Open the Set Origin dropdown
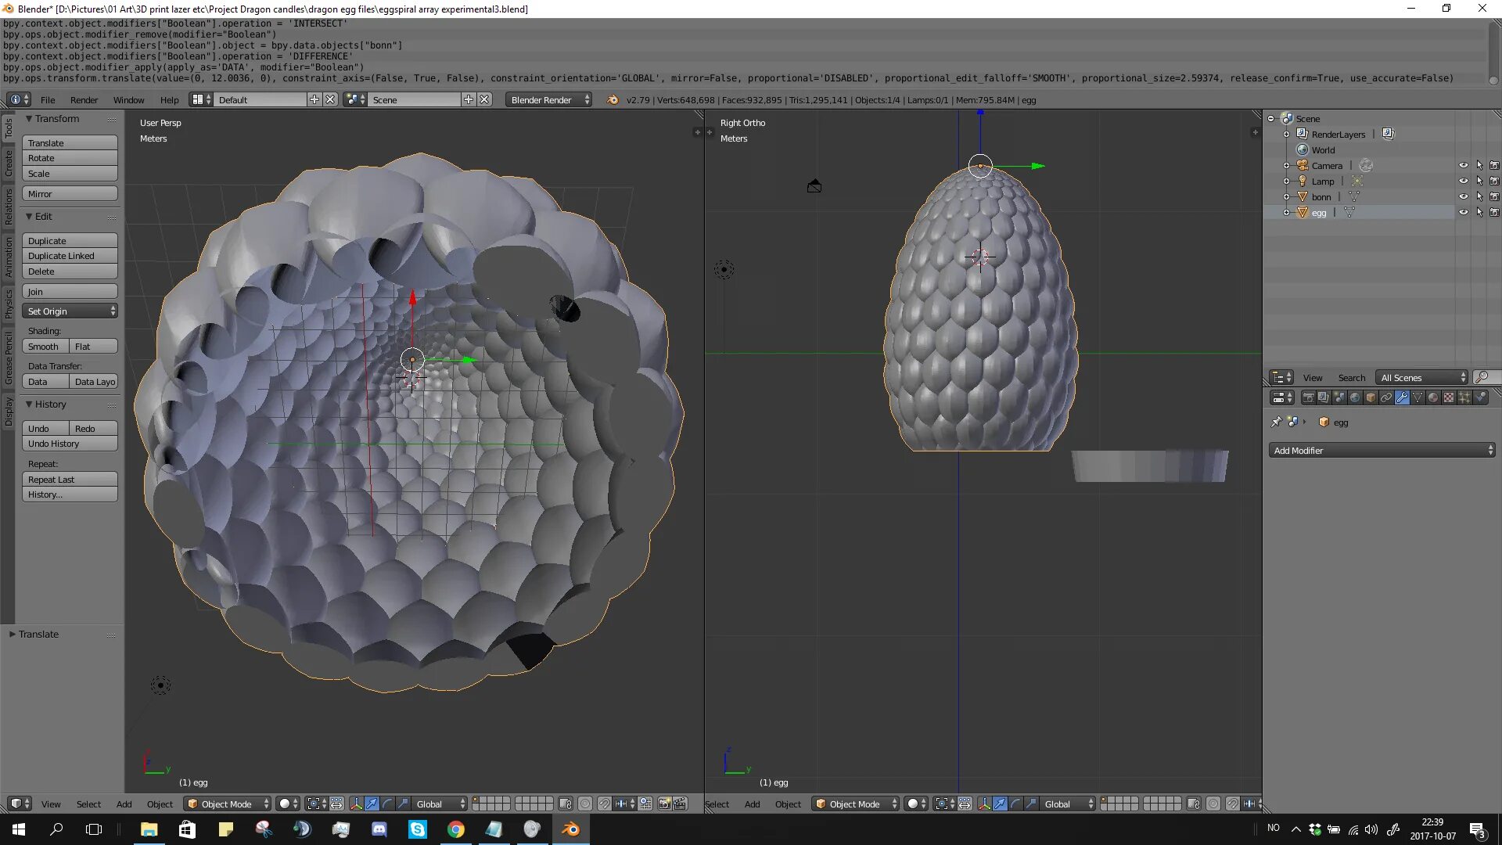This screenshot has width=1502, height=845. tap(70, 311)
